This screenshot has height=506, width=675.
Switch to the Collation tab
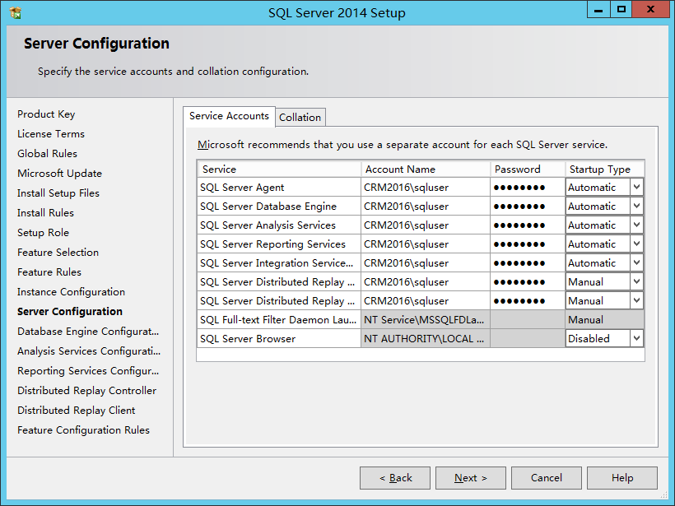(x=300, y=117)
